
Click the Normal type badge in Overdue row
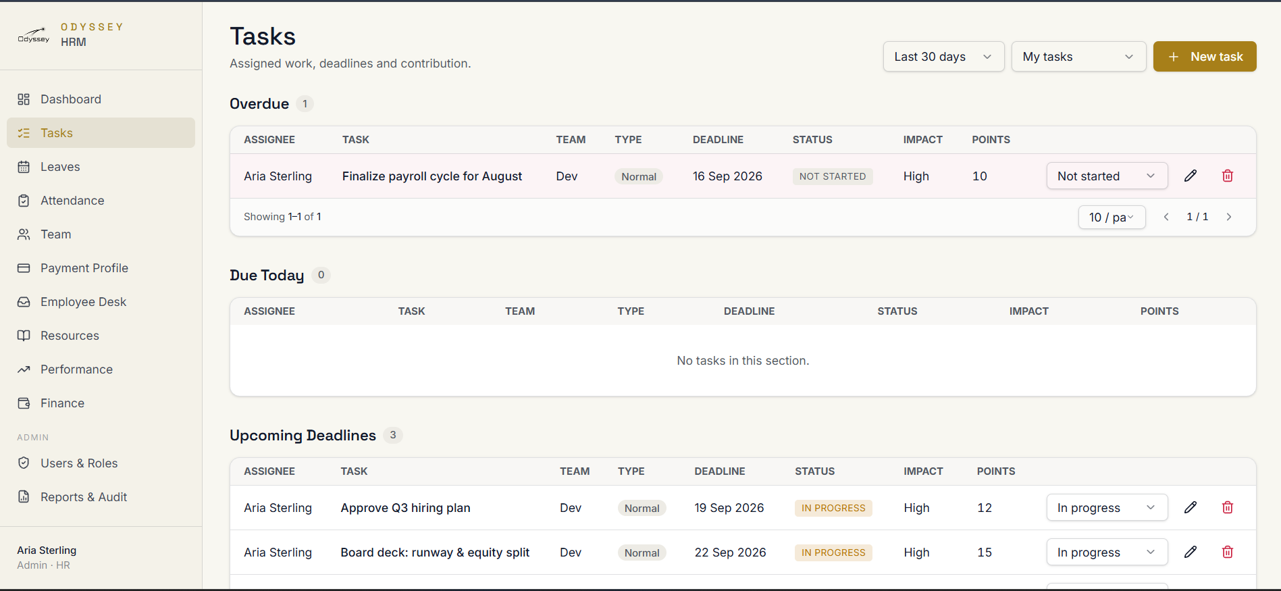tap(639, 176)
